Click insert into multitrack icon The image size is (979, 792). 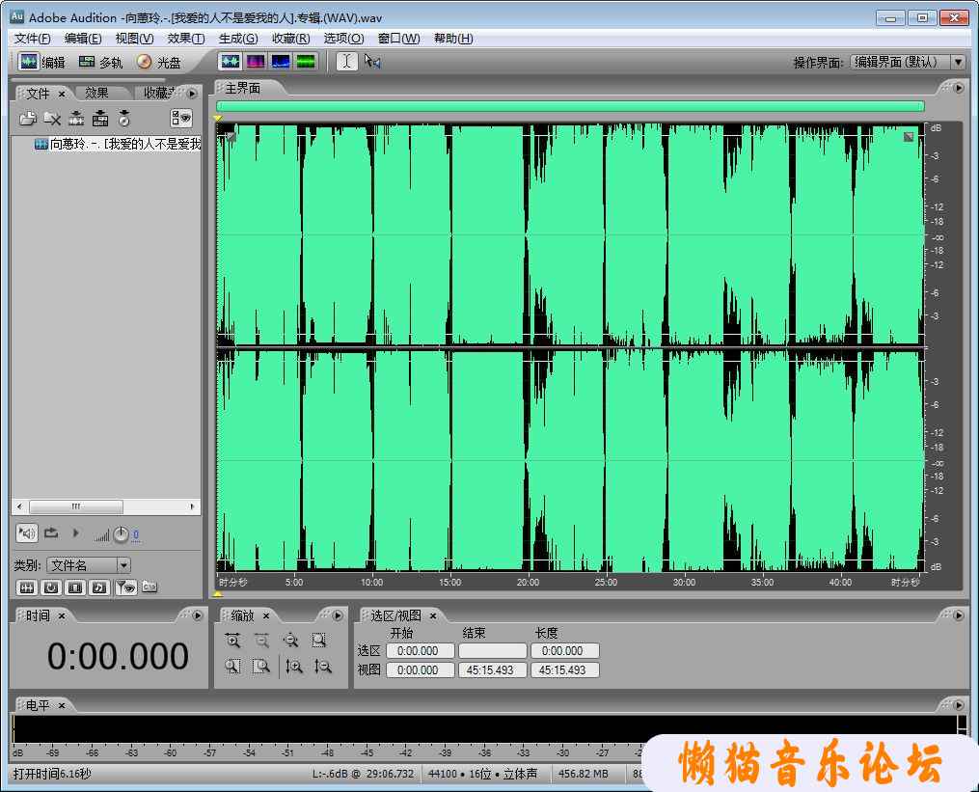click(x=100, y=118)
